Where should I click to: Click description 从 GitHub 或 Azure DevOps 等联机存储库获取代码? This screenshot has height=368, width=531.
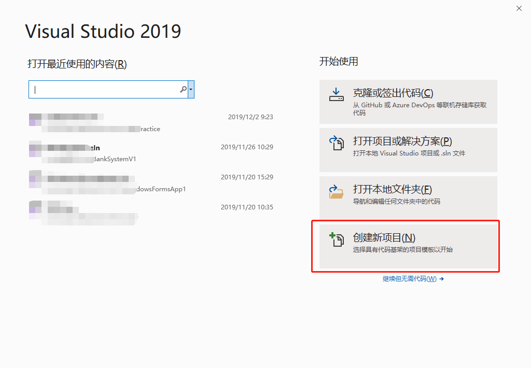[x=420, y=109]
